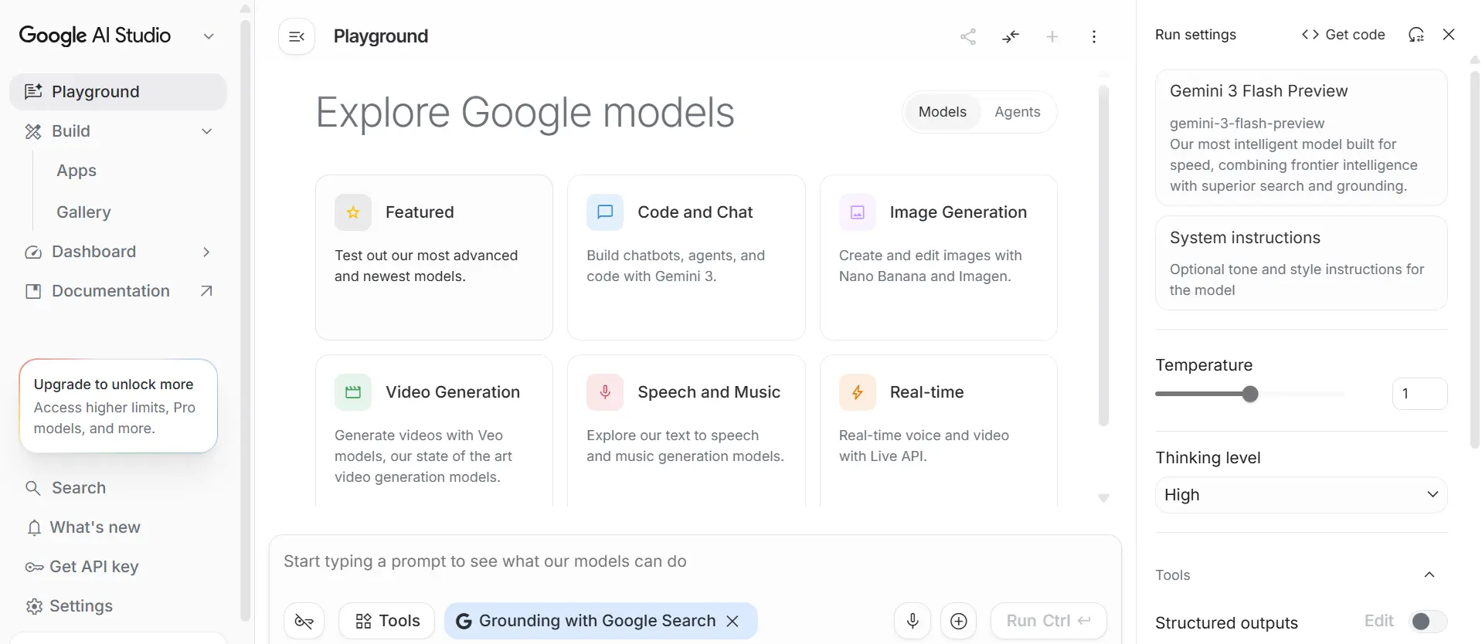Click the Image Generation picture icon
1482x644 pixels.
click(x=858, y=212)
